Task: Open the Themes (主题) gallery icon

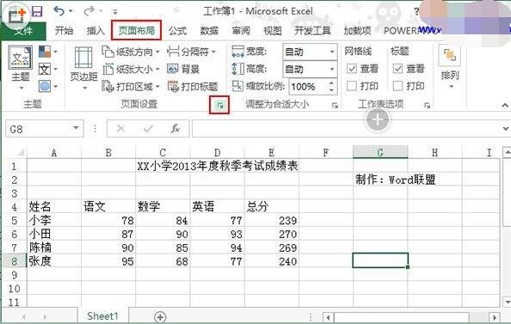Action: pyautogui.click(x=20, y=58)
